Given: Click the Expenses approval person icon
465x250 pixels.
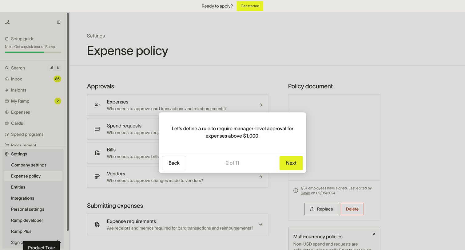Looking at the screenshot, I should (97, 105).
